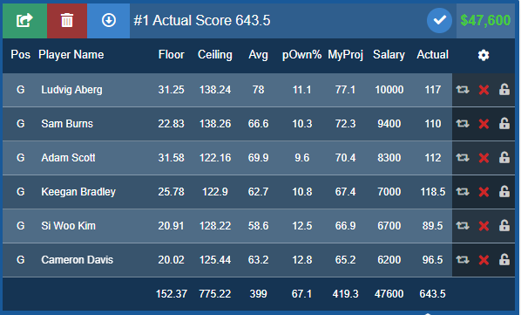
Task: Click total ceiling value 775.22
Action: coord(215,294)
